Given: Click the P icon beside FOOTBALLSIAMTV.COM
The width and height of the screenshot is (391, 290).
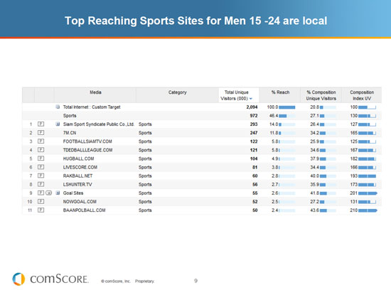Looking at the screenshot, I should point(41,141).
